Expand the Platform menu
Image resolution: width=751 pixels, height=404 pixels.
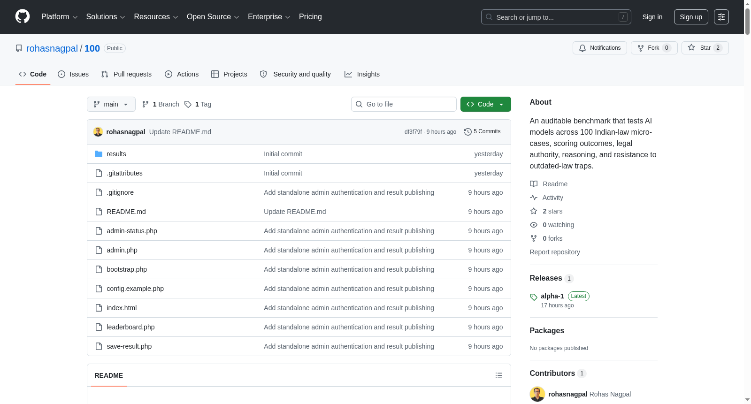pyautogui.click(x=60, y=17)
